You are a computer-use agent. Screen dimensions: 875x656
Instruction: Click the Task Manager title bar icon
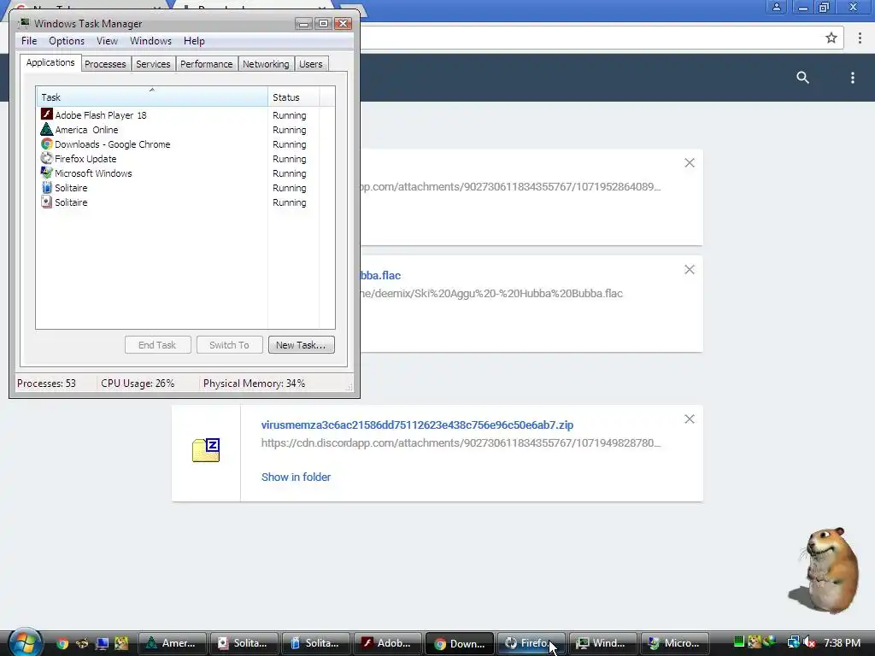24,23
